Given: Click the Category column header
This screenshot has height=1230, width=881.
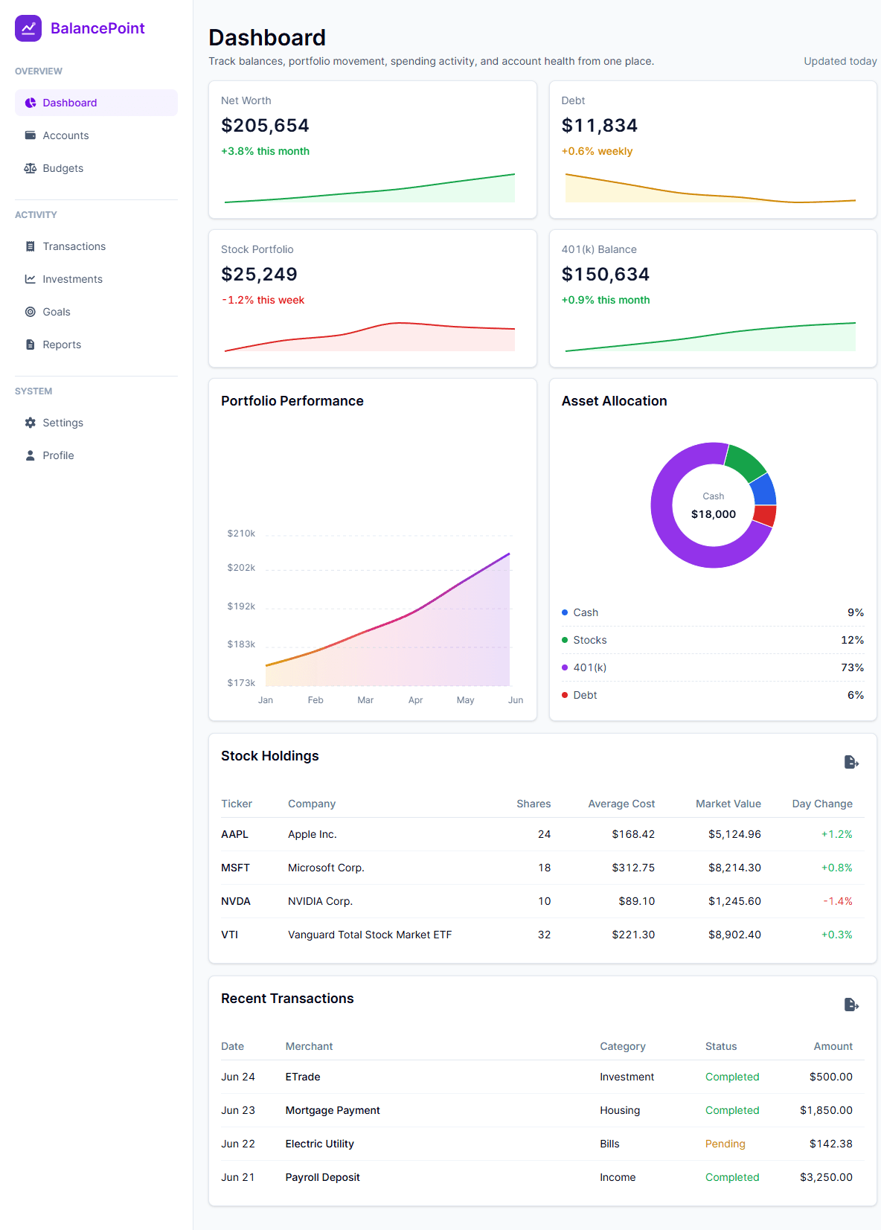Looking at the screenshot, I should [x=623, y=1046].
